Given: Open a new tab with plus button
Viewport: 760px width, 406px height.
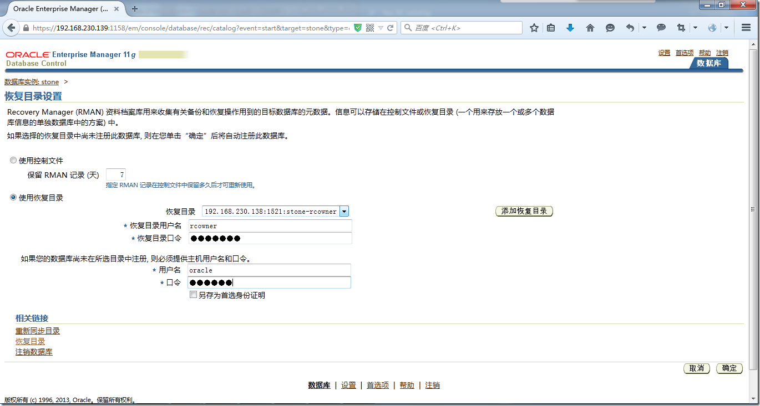Looking at the screenshot, I should (x=135, y=8).
